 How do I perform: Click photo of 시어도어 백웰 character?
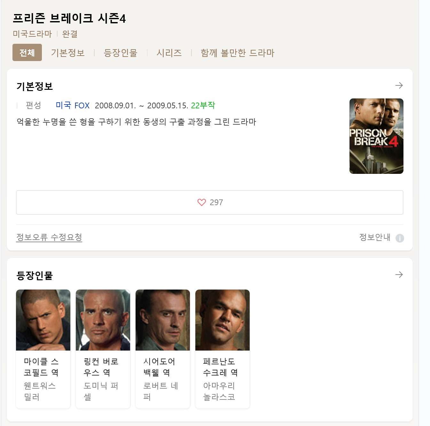(x=163, y=320)
